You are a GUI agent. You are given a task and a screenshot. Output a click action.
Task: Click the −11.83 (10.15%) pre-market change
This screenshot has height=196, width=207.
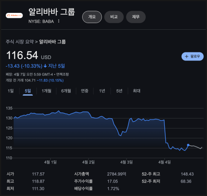click(x=50, y=80)
